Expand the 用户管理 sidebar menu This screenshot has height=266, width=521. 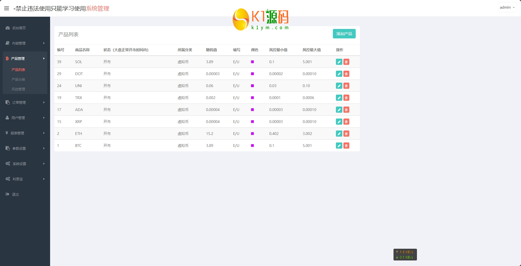[x=25, y=118]
